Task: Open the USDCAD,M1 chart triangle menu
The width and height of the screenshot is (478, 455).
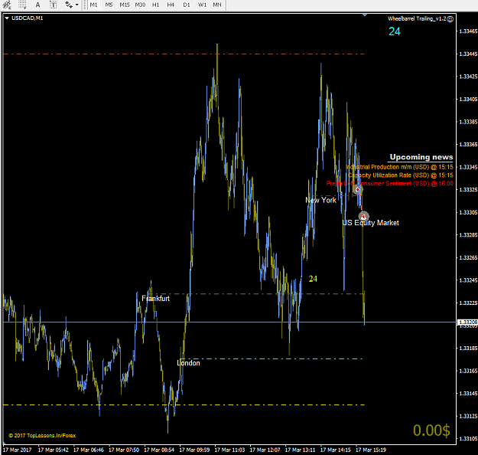Action: tap(7, 18)
